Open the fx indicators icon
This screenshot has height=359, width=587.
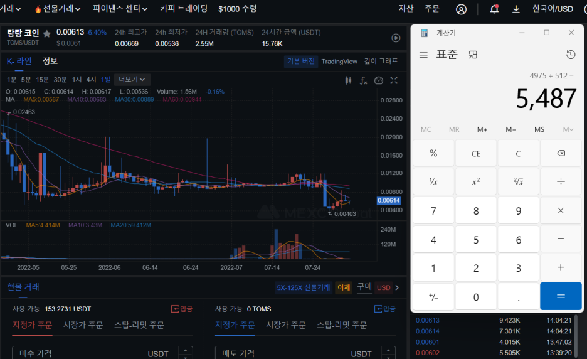click(x=363, y=80)
